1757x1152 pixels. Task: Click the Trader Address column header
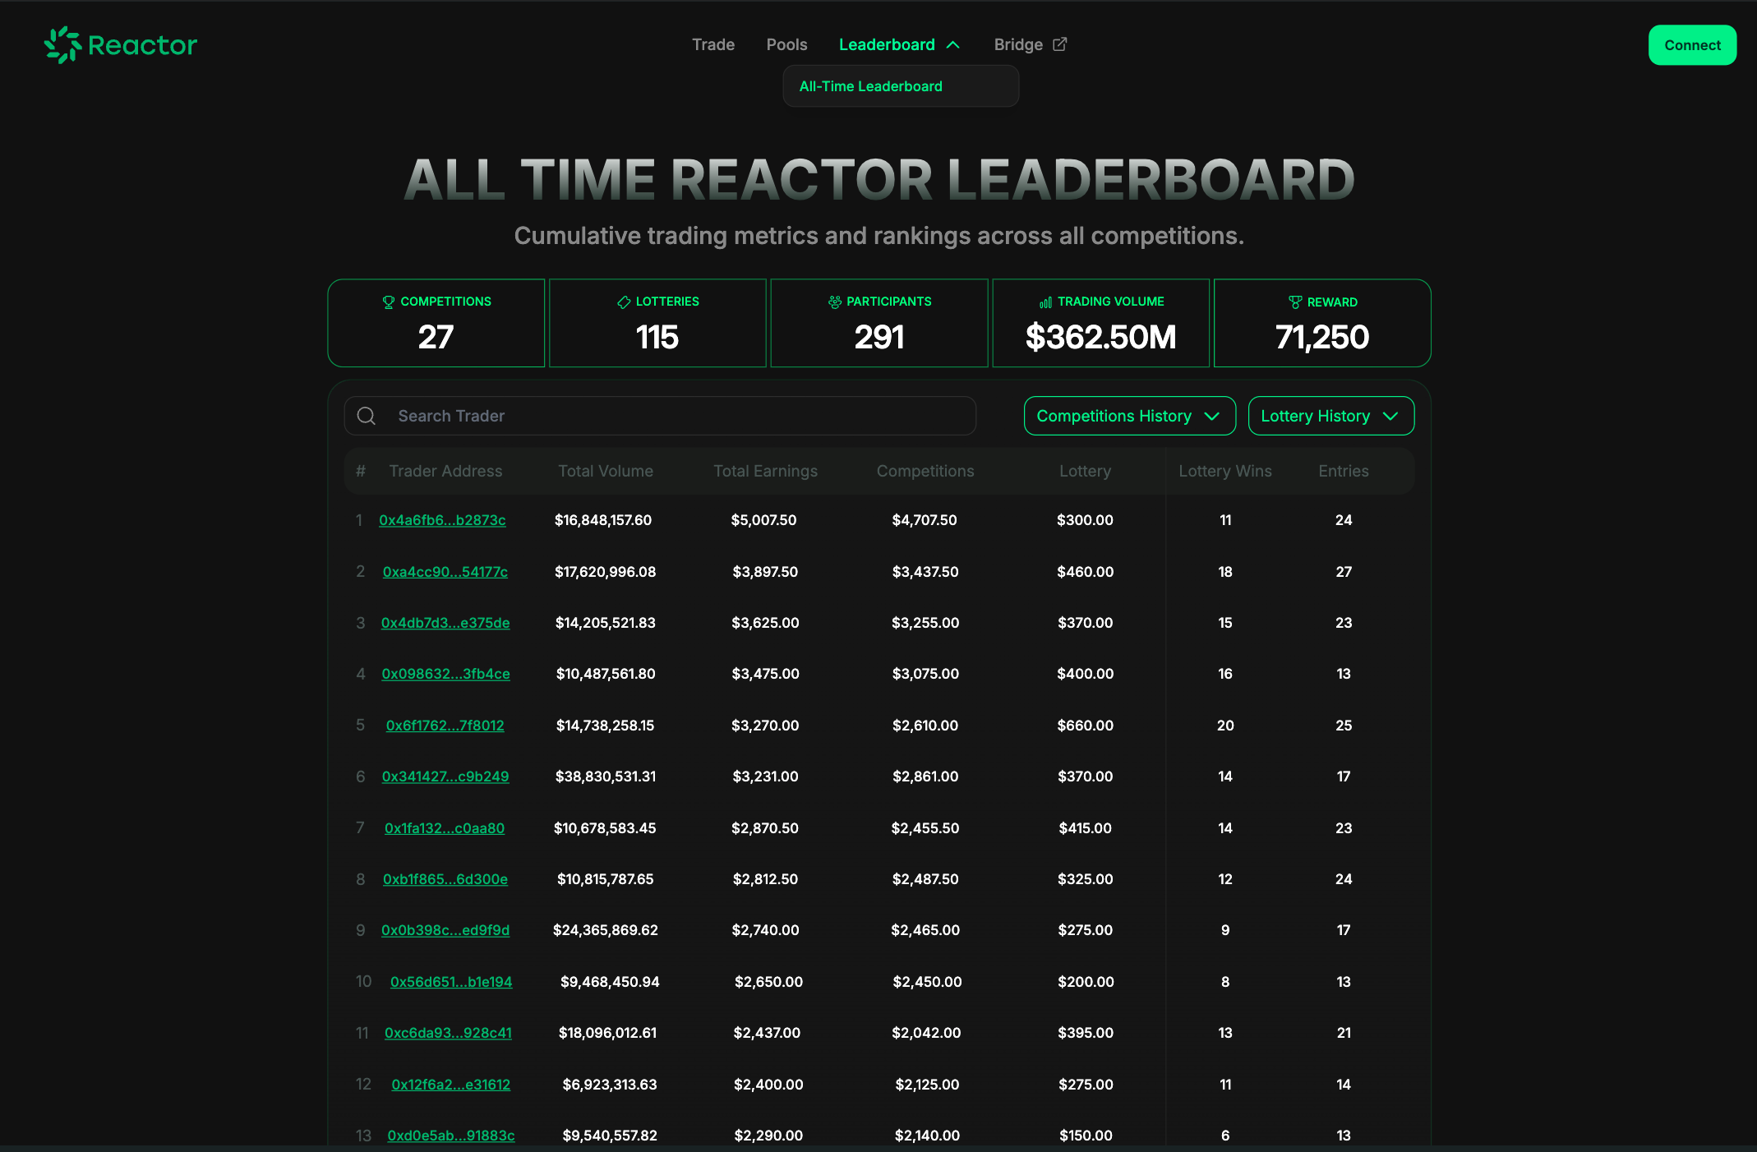tap(445, 471)
